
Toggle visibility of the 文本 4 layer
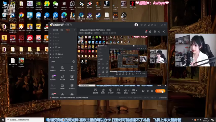[50, 44]
